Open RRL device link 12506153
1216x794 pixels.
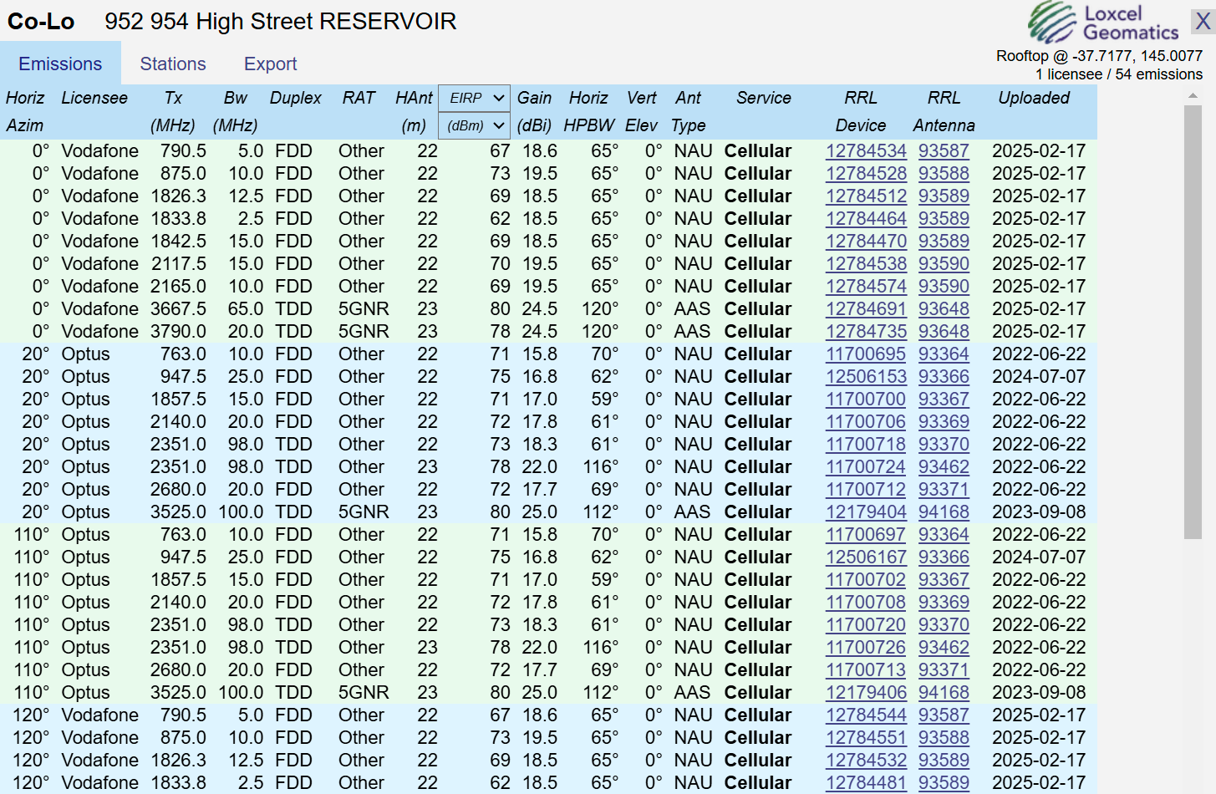(866, 376)
